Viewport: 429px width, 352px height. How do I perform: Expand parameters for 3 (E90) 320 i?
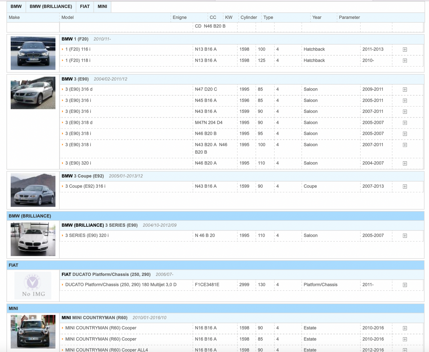pos(405,163)
